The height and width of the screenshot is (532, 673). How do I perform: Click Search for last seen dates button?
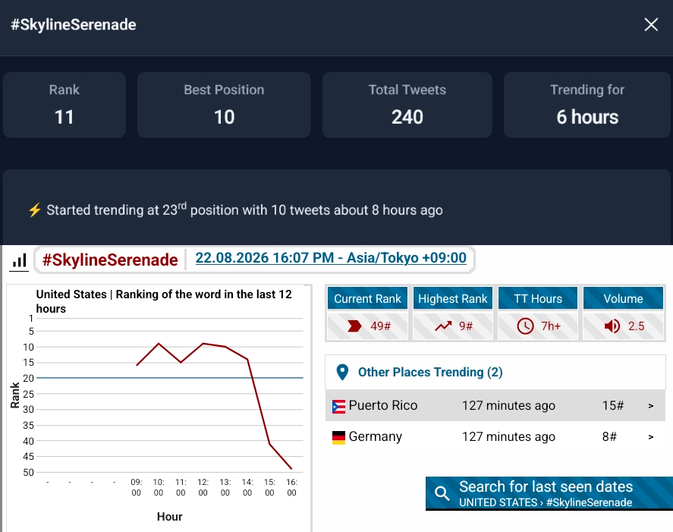[549, 493]
